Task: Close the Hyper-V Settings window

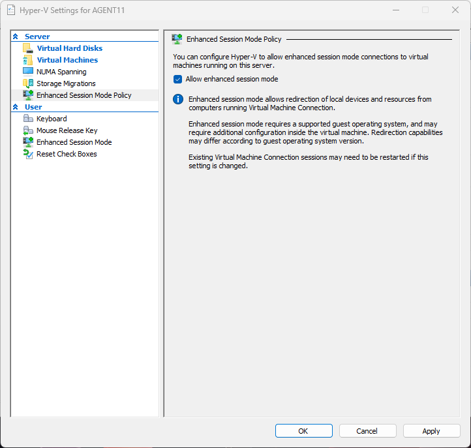Action: (455, 10)
